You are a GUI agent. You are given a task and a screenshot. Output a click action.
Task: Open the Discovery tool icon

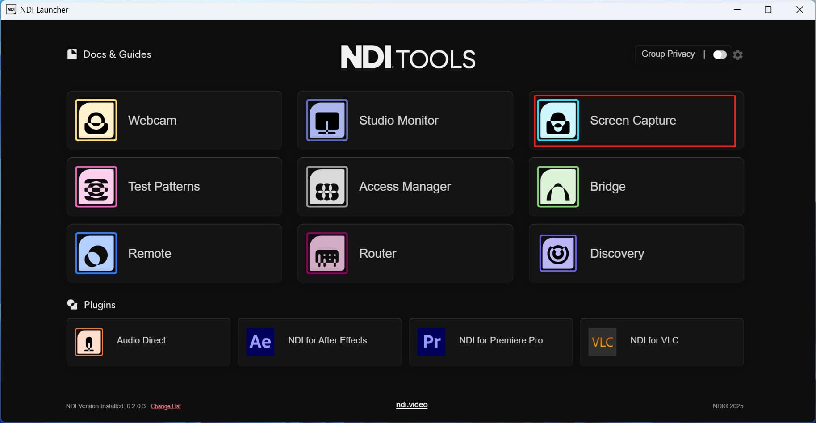pos(558,253)
